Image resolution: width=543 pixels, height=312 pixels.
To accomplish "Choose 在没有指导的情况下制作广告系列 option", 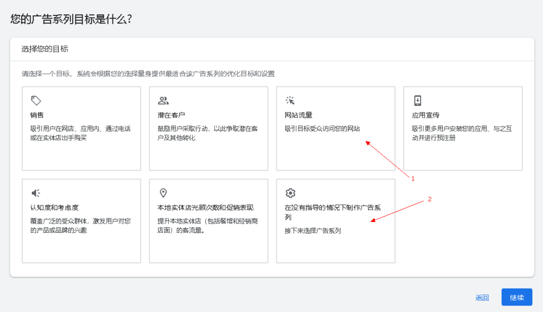I will (x=335, y=220).
